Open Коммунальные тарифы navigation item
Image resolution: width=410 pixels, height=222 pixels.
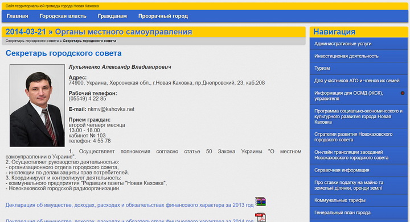click(359, 200)
